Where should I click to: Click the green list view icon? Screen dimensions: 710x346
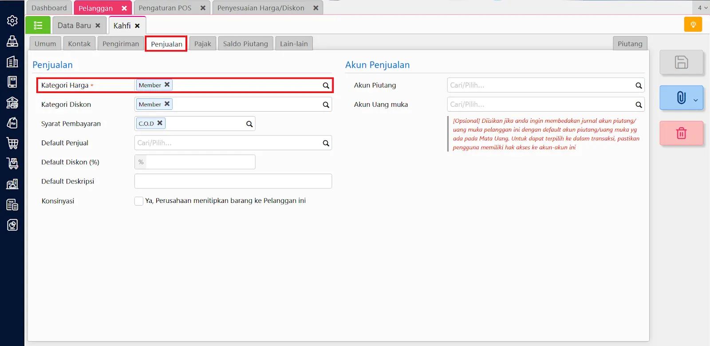[x=38, y=25]
